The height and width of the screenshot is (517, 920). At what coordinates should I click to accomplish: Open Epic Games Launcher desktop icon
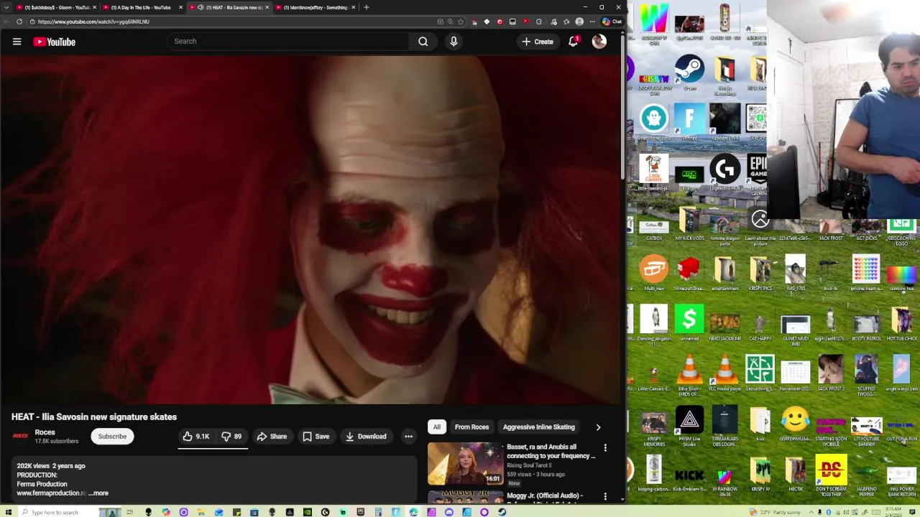pos(758,174)
